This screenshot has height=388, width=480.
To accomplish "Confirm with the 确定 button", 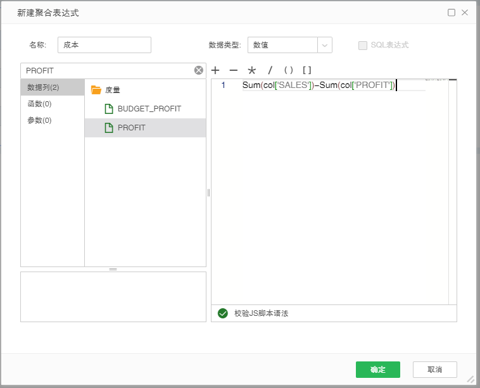I will tap(378, 370).
